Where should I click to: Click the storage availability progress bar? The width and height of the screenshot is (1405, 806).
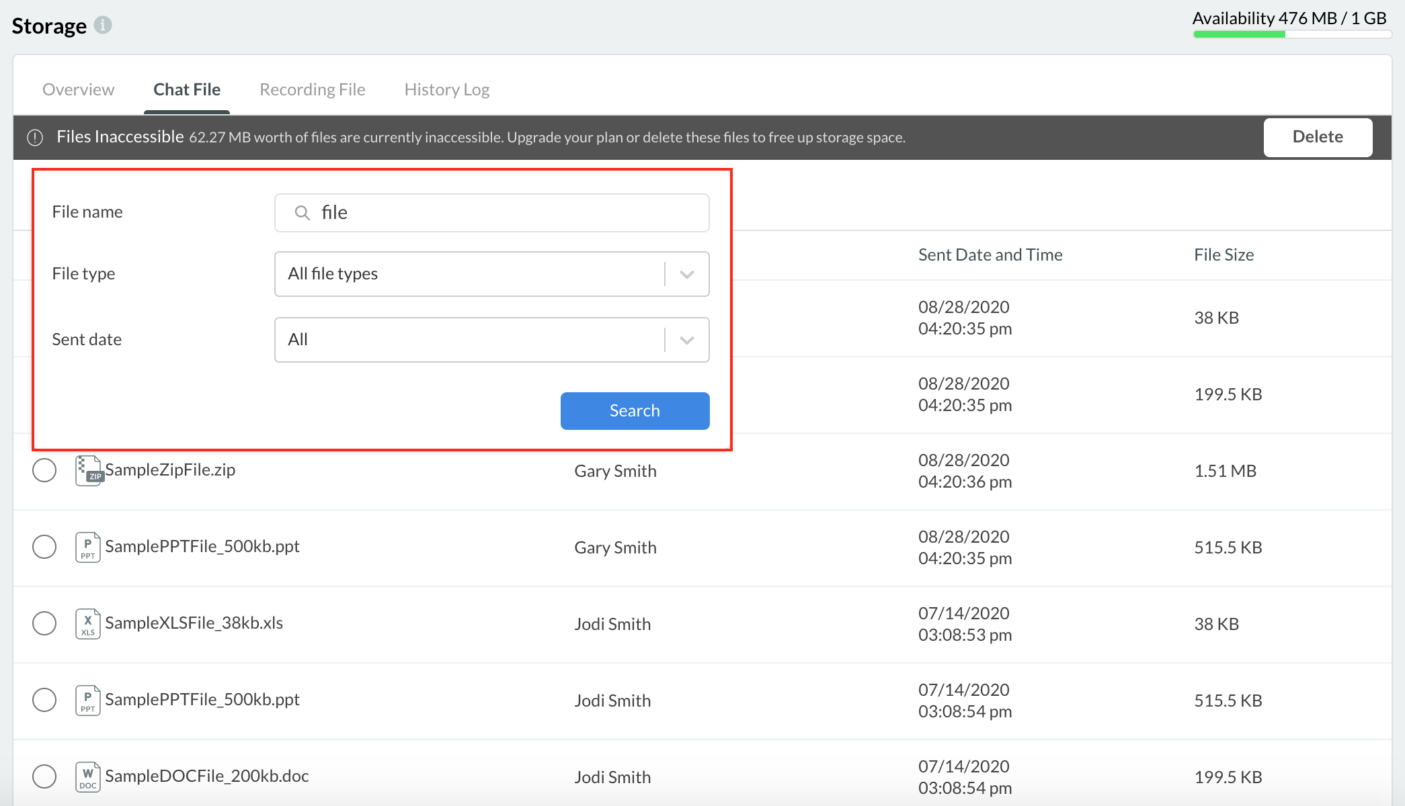click(x=1292, y=34)
